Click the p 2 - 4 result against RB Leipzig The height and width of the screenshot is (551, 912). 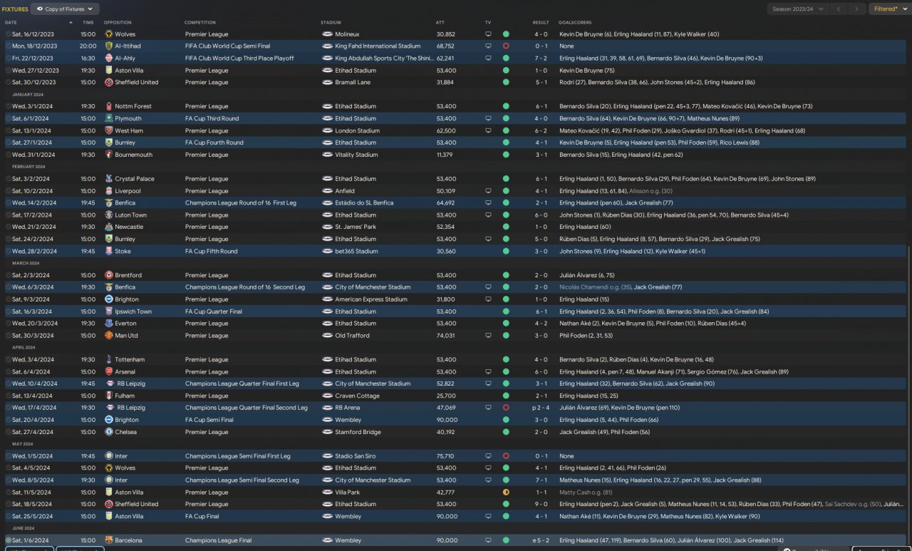coord(539,408)
